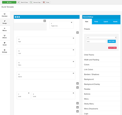Expand the Width and Padding section

[101, 60]
